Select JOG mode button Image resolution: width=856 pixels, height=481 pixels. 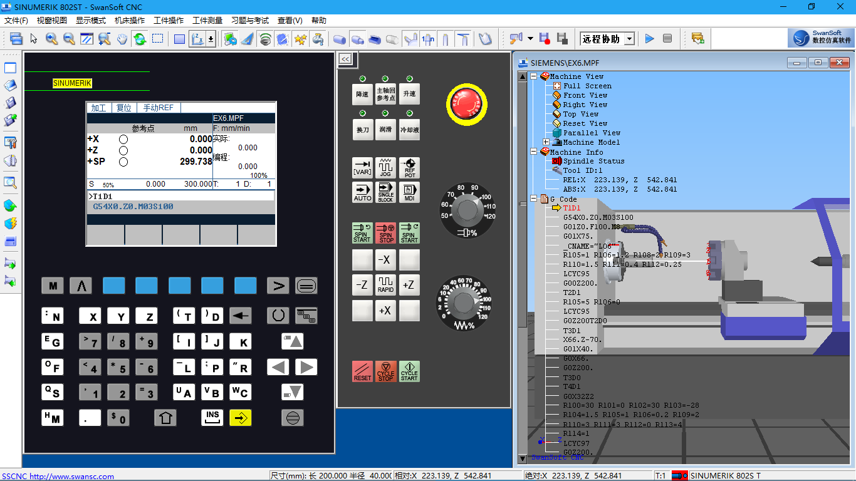pyautogui.click(x=385, y=168)
